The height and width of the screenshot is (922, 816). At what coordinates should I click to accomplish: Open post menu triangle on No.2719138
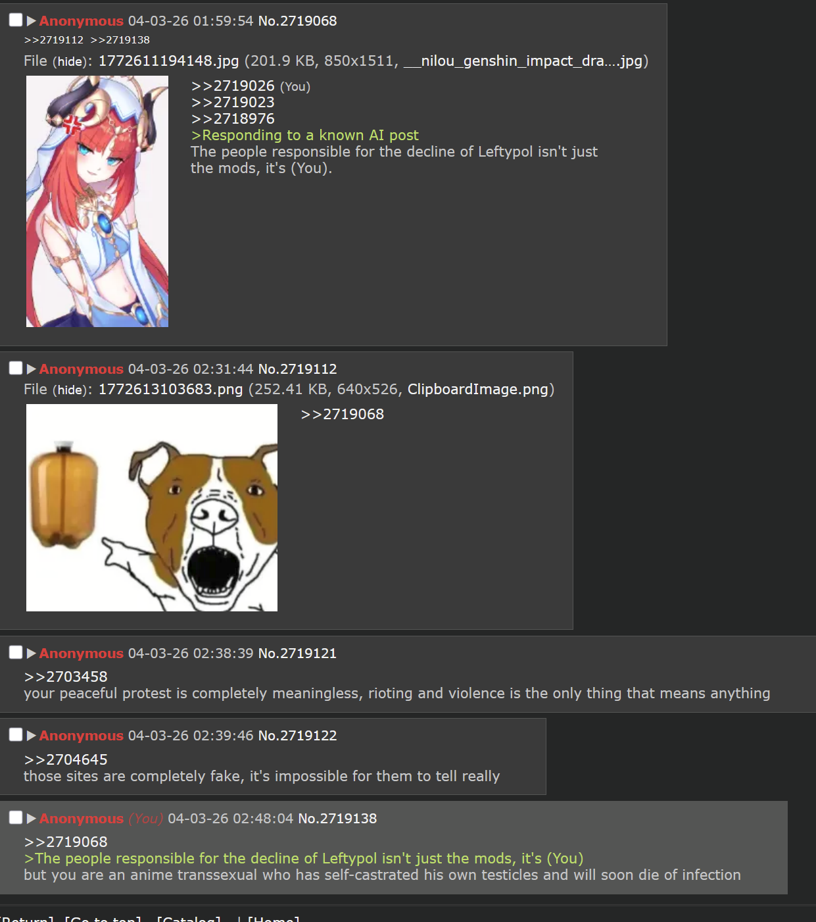click(x=31, y=818)
